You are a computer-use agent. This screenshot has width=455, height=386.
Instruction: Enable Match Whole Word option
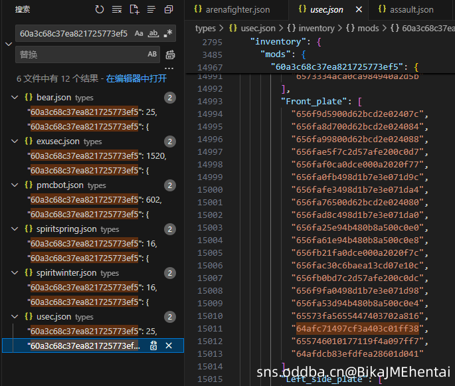[153, 33]
